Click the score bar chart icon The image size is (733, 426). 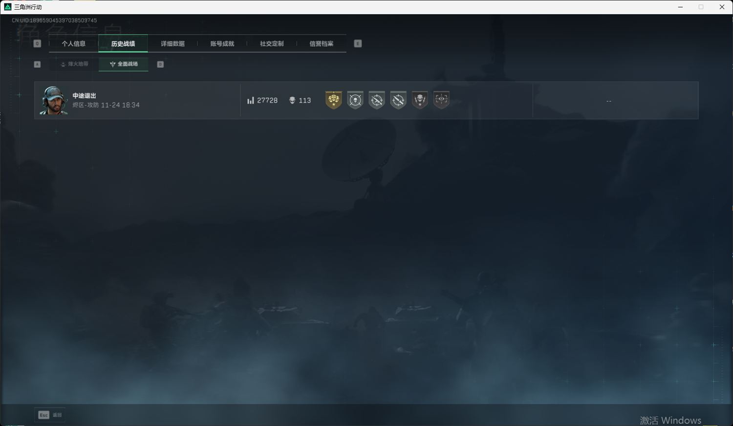point(251,101)
